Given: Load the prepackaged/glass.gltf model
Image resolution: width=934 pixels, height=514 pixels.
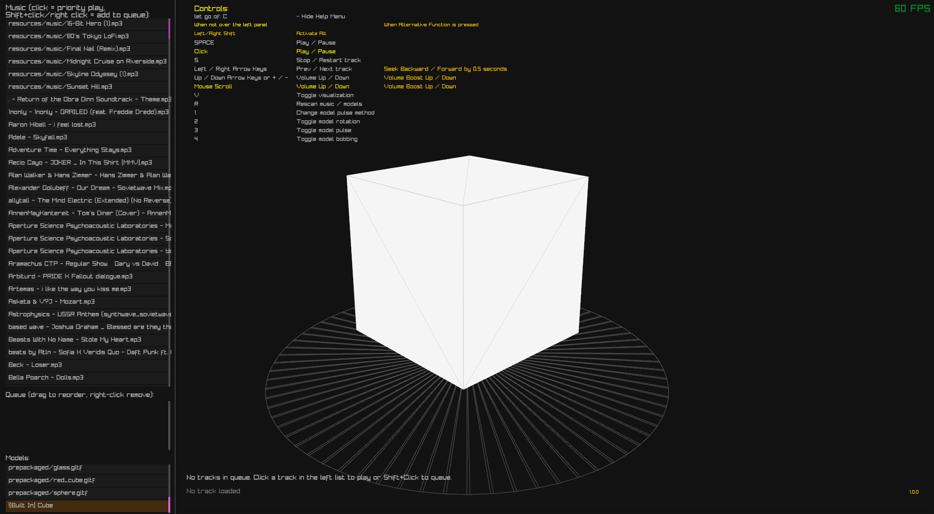Looking at the screenshot, I should click(x=87, y=468).
